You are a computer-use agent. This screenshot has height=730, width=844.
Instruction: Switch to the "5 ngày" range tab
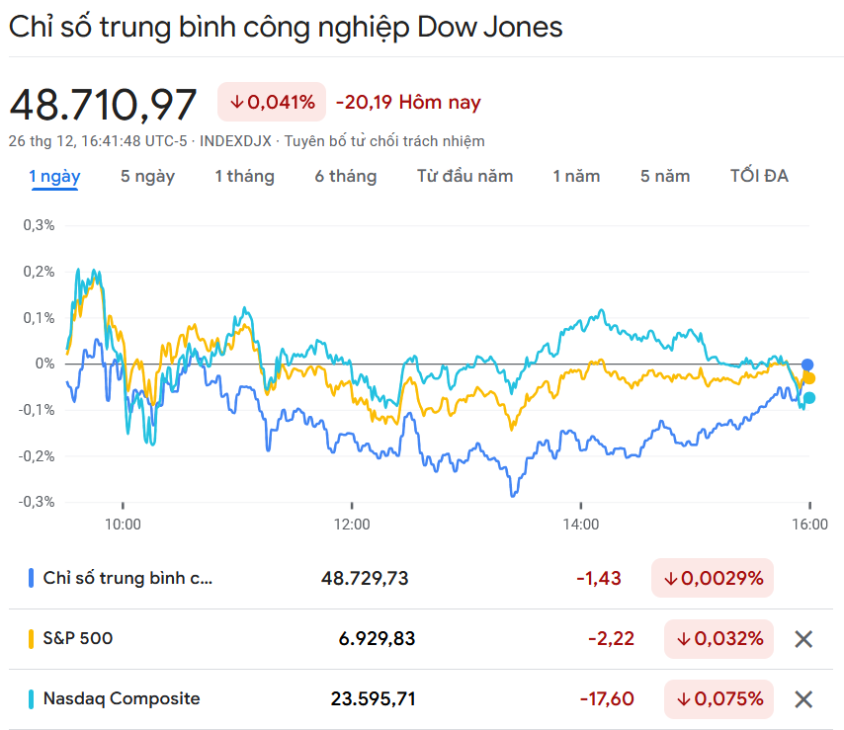(147, 177)
